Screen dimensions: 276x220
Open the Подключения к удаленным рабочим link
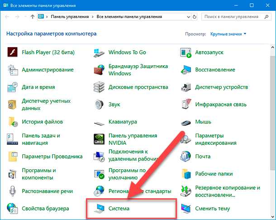[134, 155]
